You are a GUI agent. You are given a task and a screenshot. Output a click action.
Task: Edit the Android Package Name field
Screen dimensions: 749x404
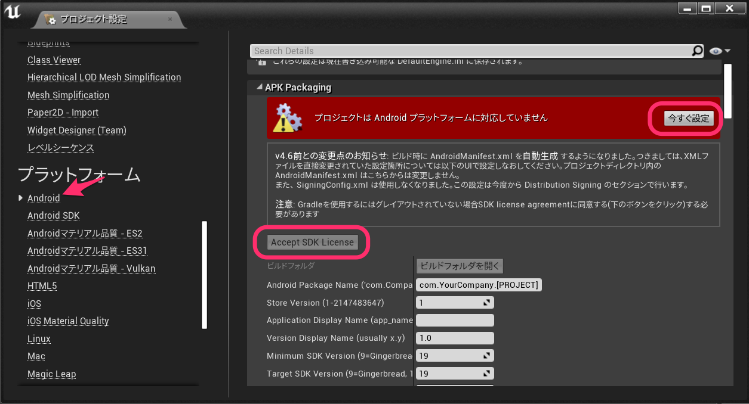[479, 285]
